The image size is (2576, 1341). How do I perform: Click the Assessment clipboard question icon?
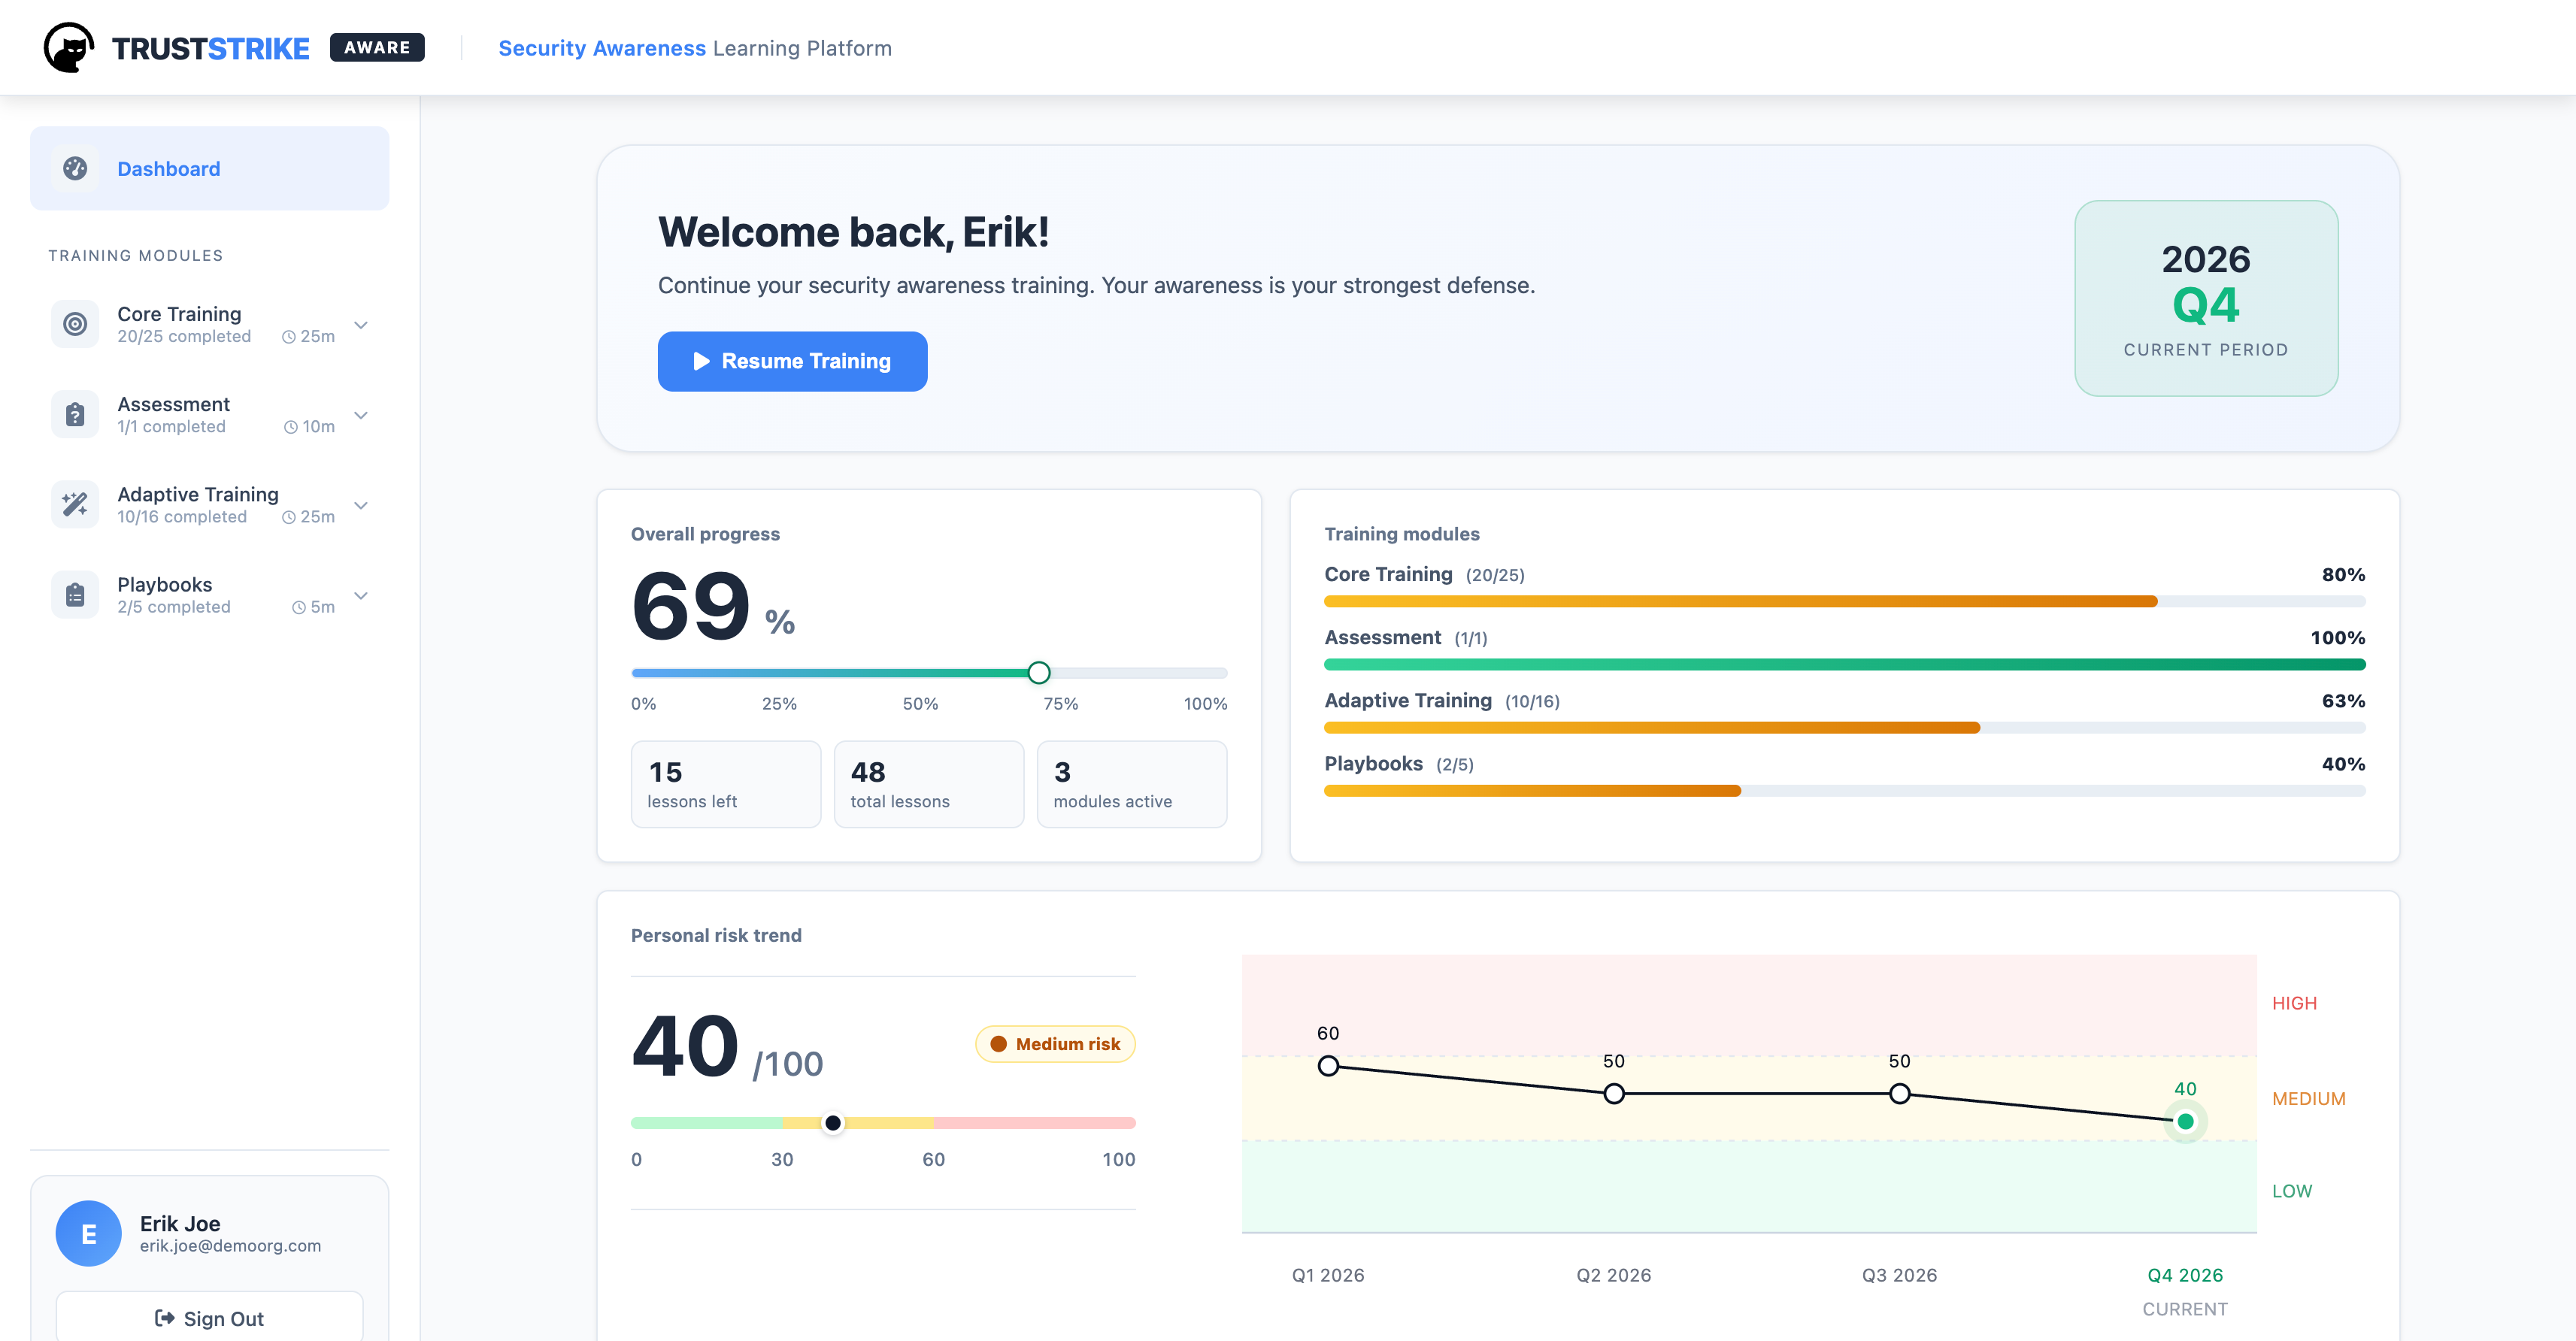pos(75,414)
